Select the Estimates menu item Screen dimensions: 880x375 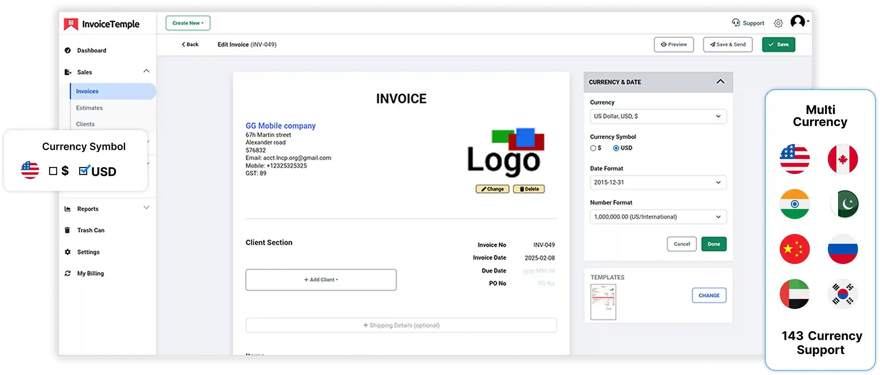tap(89, 107)
